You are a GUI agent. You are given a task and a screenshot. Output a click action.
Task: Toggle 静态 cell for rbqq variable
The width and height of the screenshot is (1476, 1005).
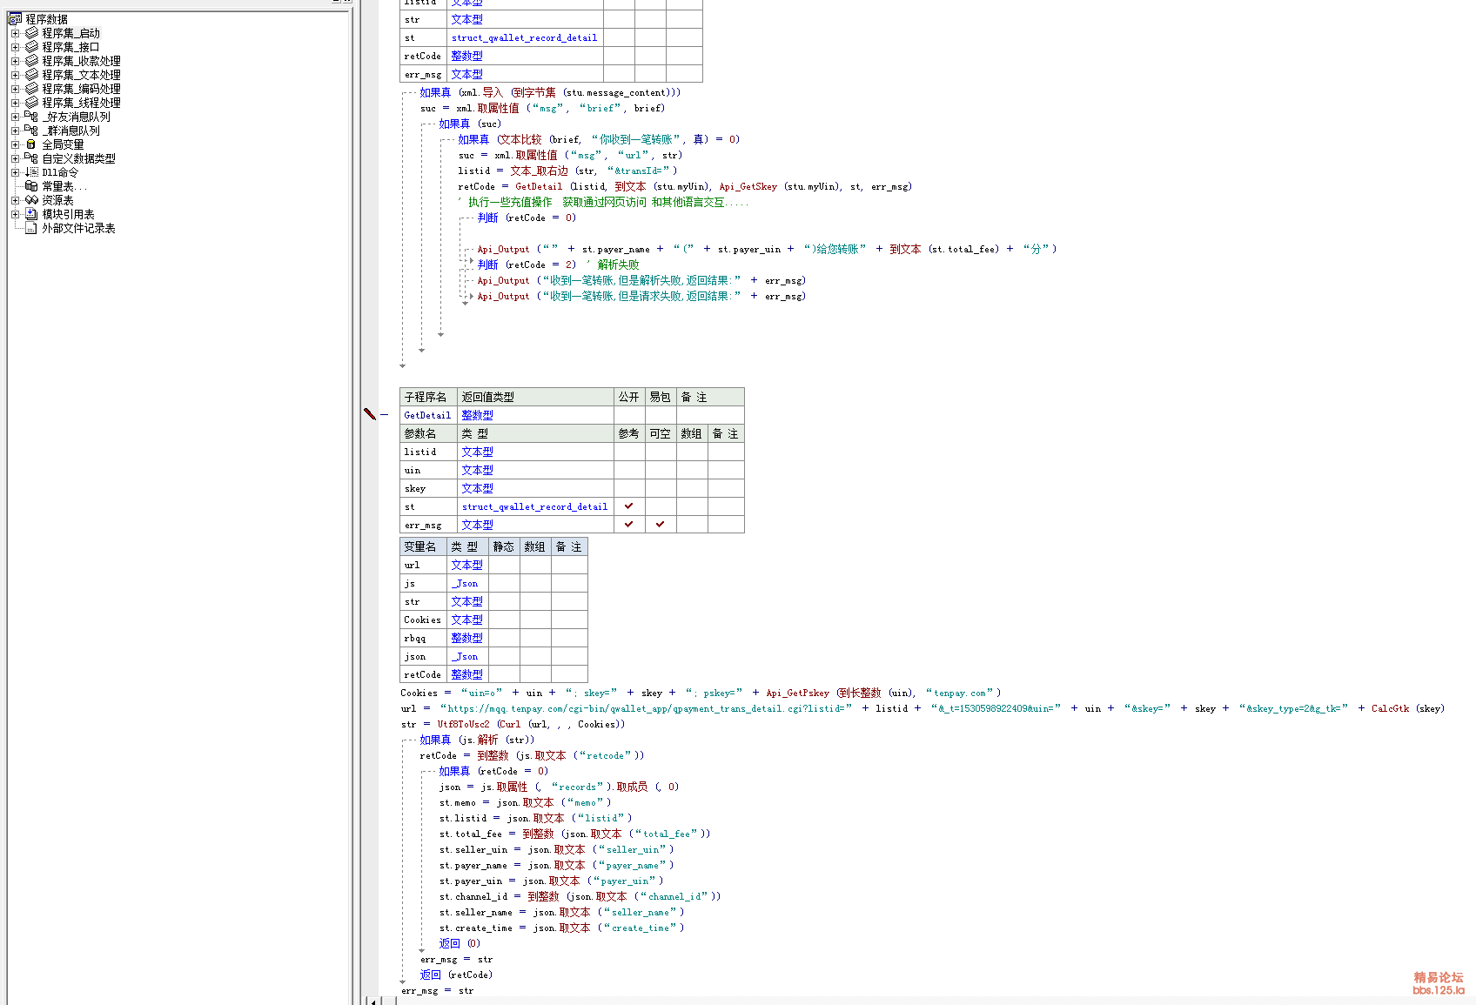[x=504, y=638]
